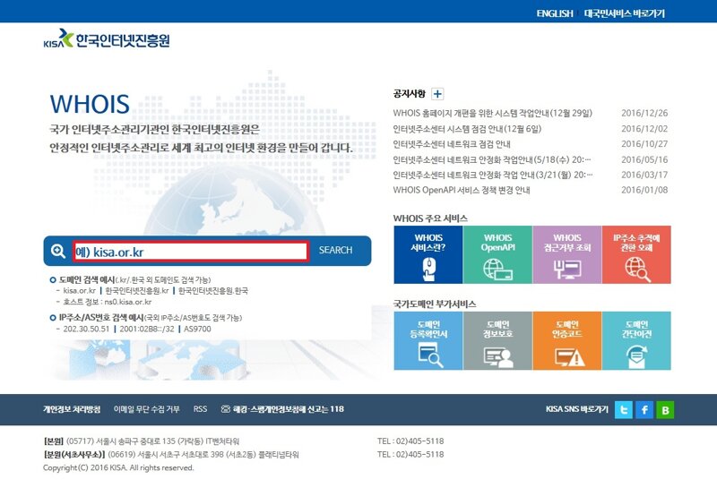Click the 'WHOIS 주요 서비스' heading

pyautogui.click(x=430, y=218)
